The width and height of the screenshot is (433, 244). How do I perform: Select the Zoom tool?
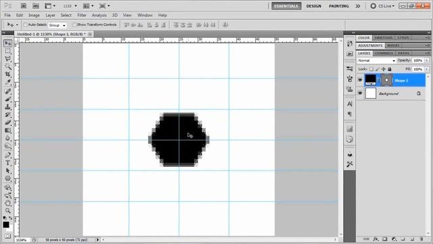7,211
